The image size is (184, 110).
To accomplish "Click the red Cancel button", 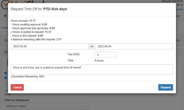I will pyautogui.click(x=17, y=87).
